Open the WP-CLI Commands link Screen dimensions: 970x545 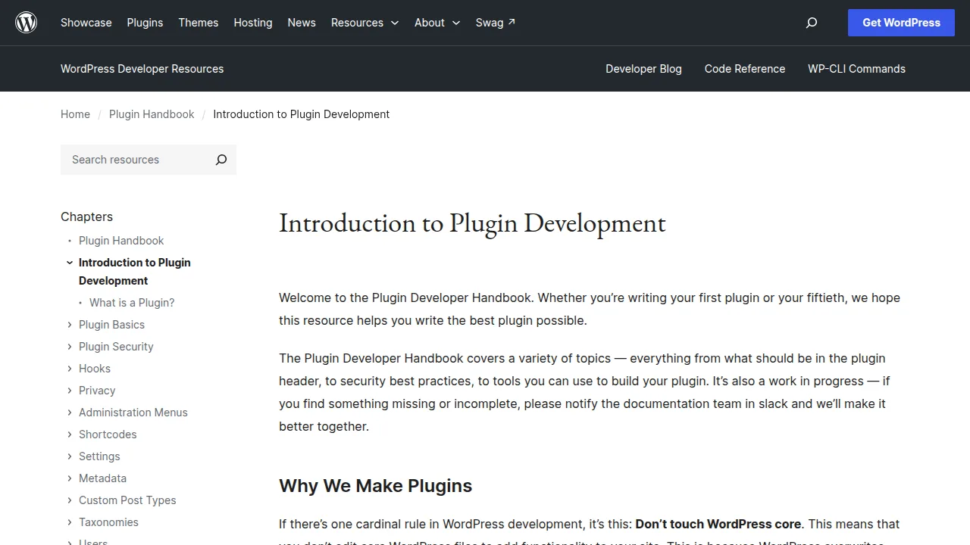(856, 69)
